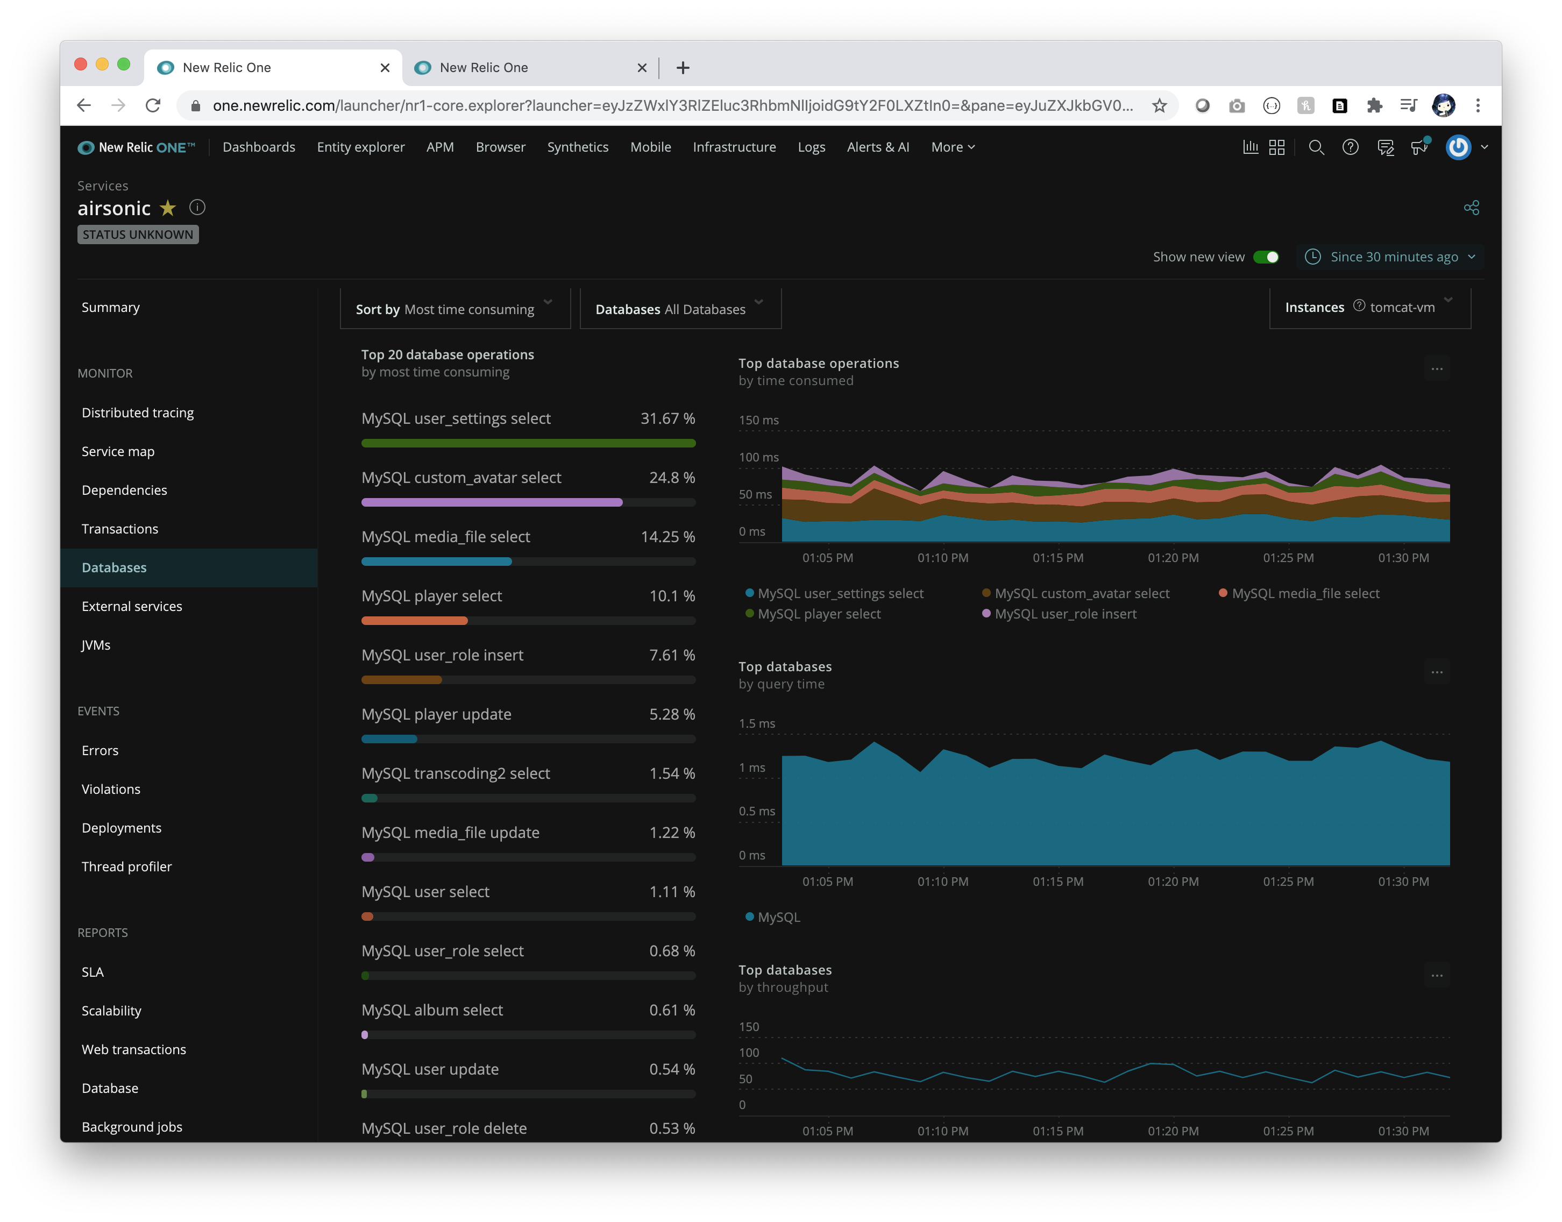Click the media playlist control icon

click(1408, 106)
